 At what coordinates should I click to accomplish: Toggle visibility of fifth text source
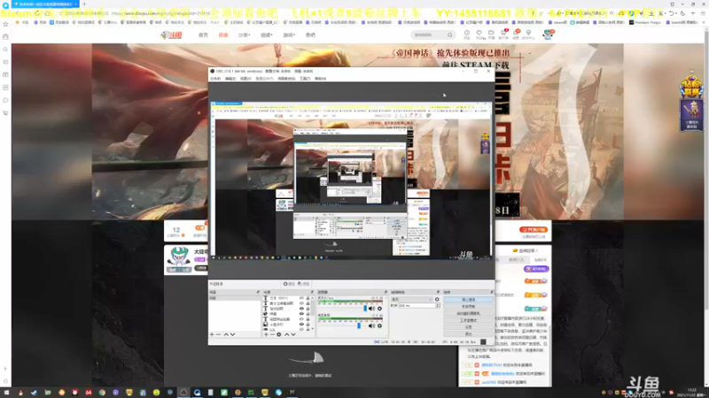click(x=301, y=319)
